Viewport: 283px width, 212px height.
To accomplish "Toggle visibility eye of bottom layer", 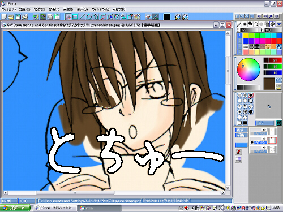I will (264, 148).
